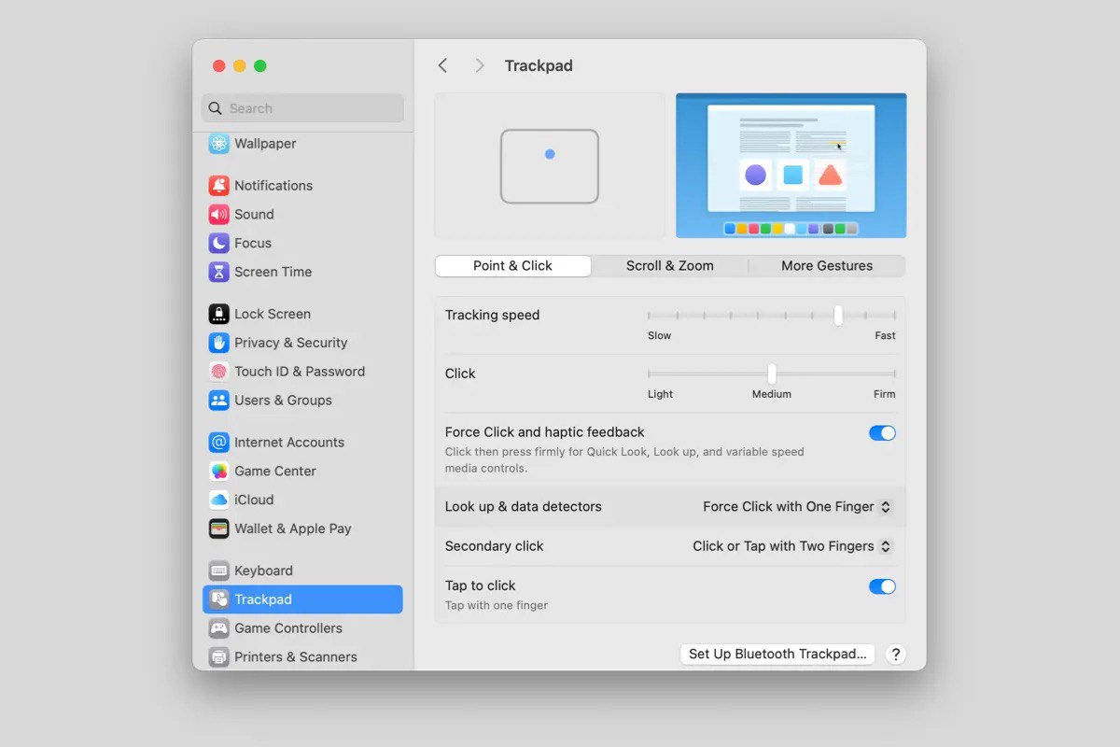Open Game Controllers icon

[x=218, y=628]
